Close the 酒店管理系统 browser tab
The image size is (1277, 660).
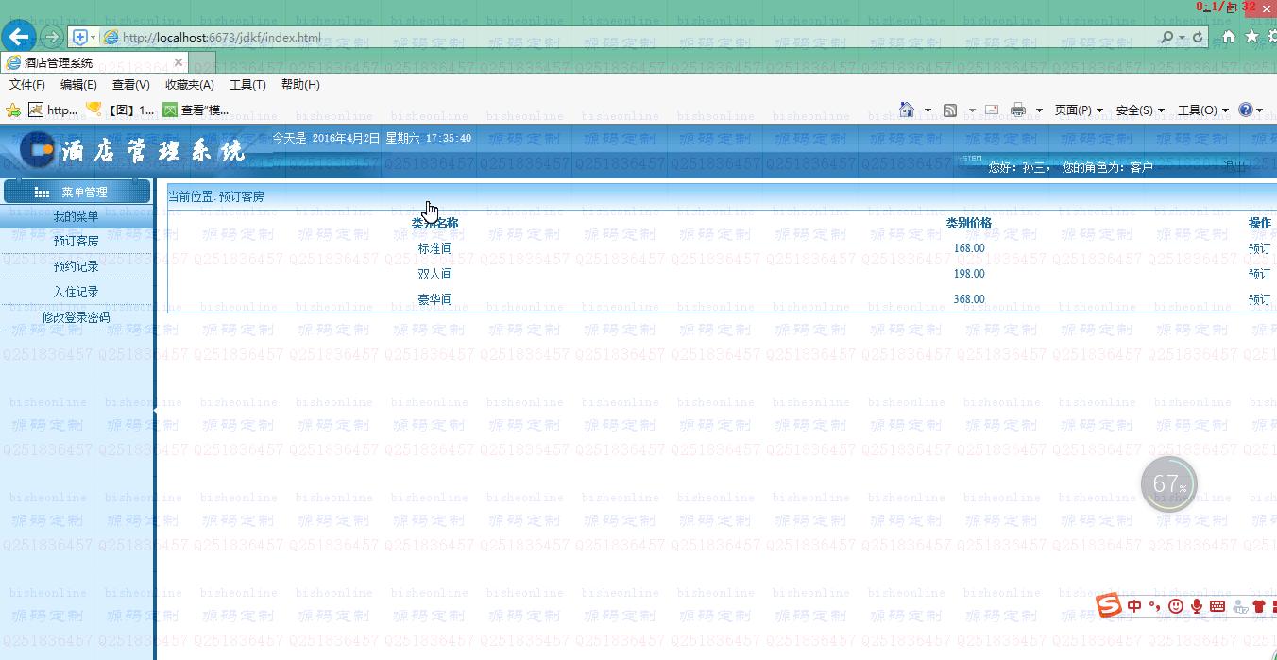pyautogui.click(x=179, y=62)
